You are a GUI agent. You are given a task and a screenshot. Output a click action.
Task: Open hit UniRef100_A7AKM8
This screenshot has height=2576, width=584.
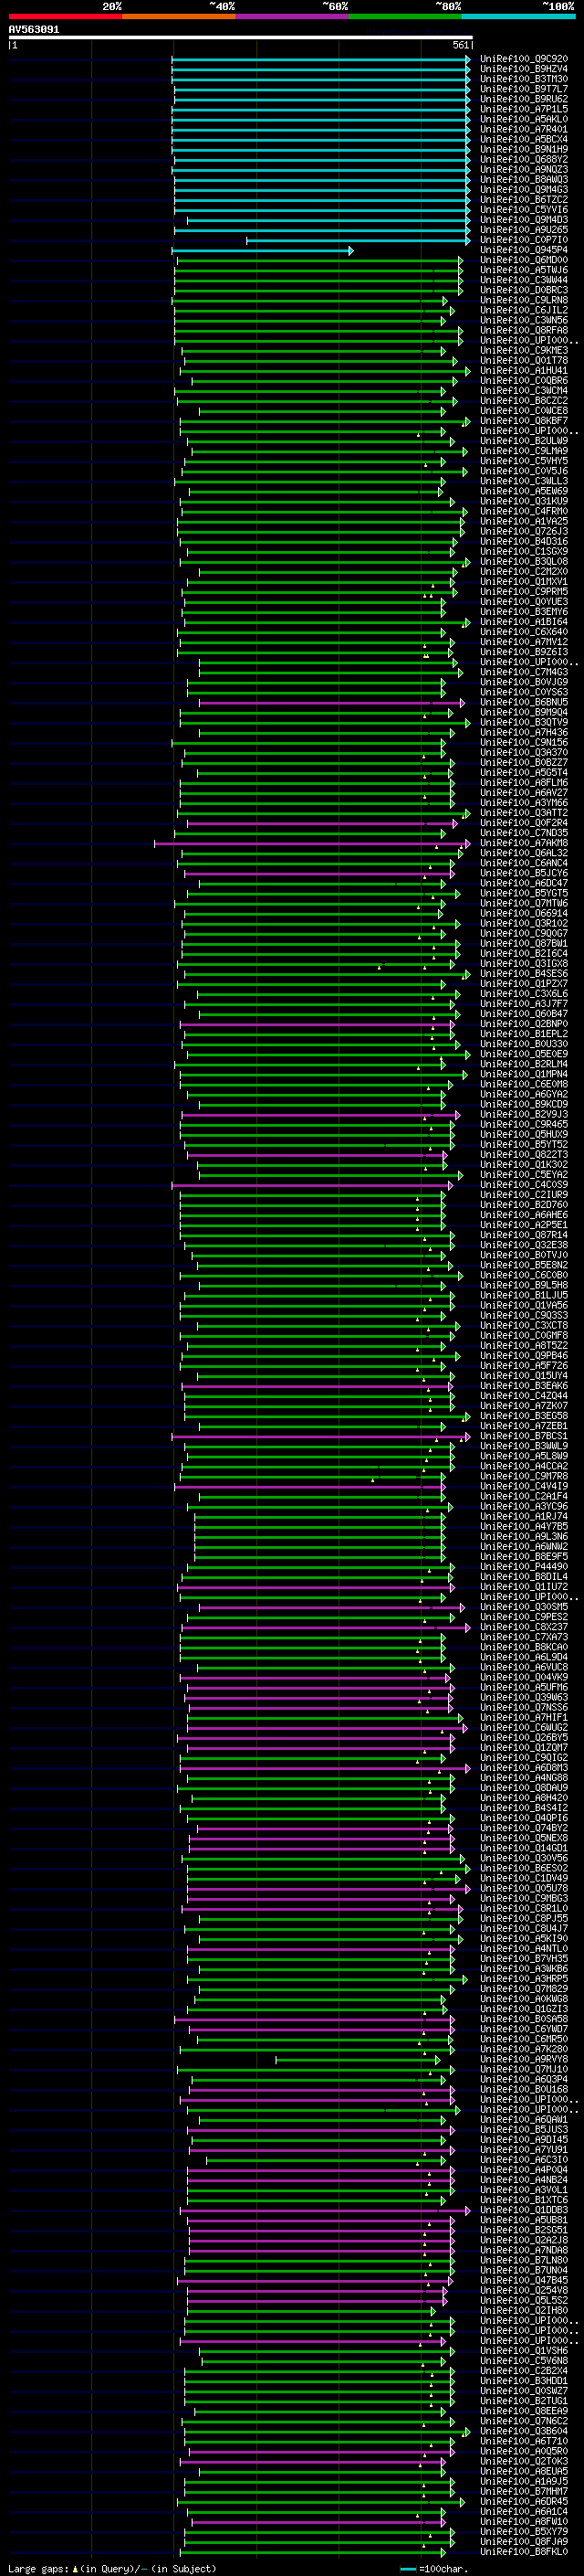pos(524,843)
